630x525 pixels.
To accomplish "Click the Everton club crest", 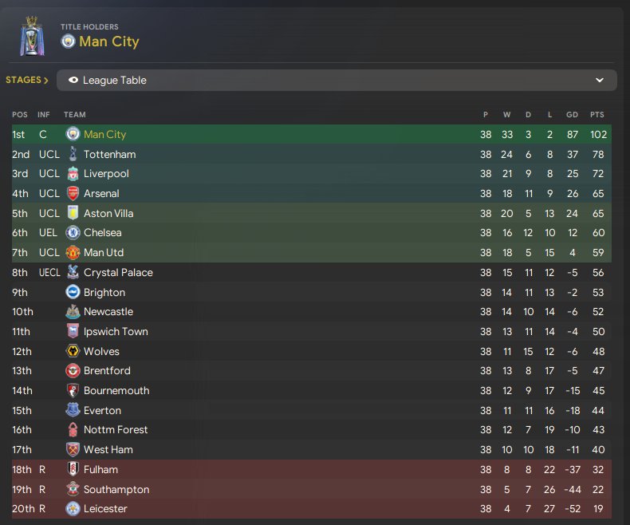I will (x=73, y=410).
